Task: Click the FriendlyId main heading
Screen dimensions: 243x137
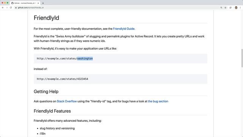Action: [x=46, y=18]
